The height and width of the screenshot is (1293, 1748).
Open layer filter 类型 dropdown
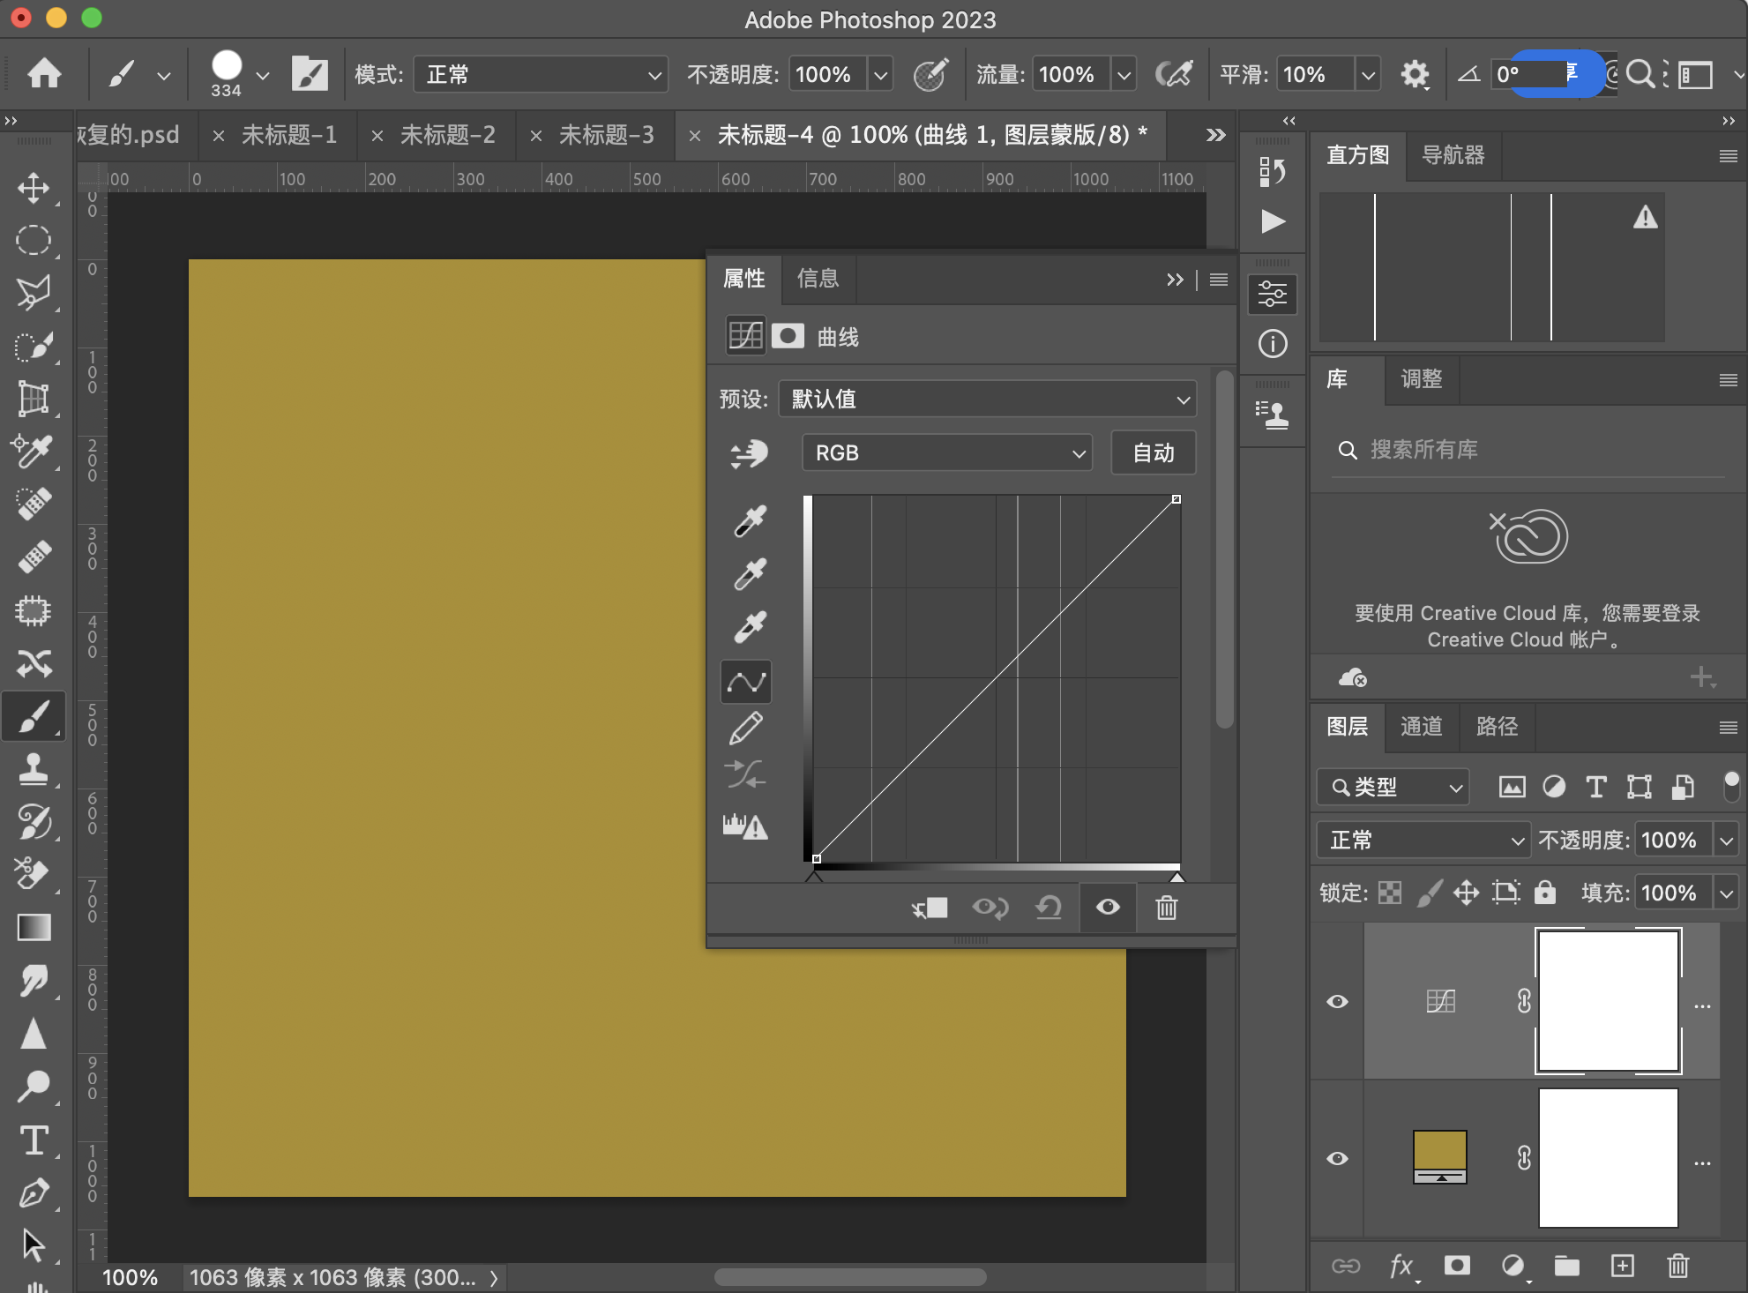tap(1393, 787)
